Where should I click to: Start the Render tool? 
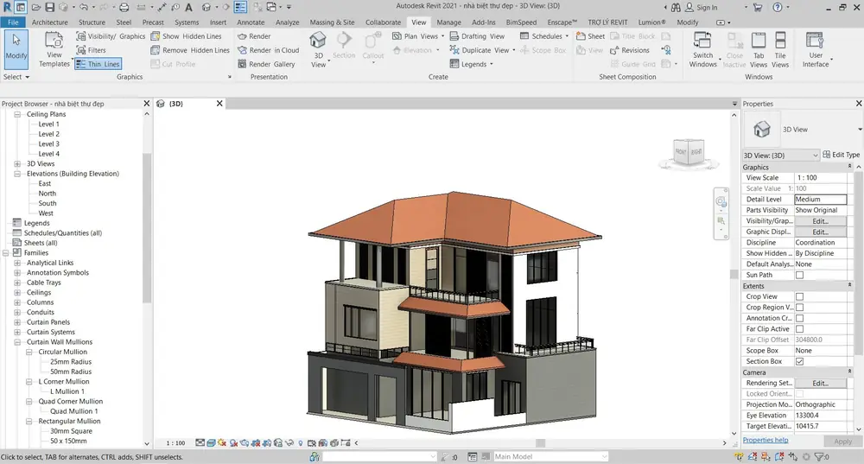click(254, 36)
